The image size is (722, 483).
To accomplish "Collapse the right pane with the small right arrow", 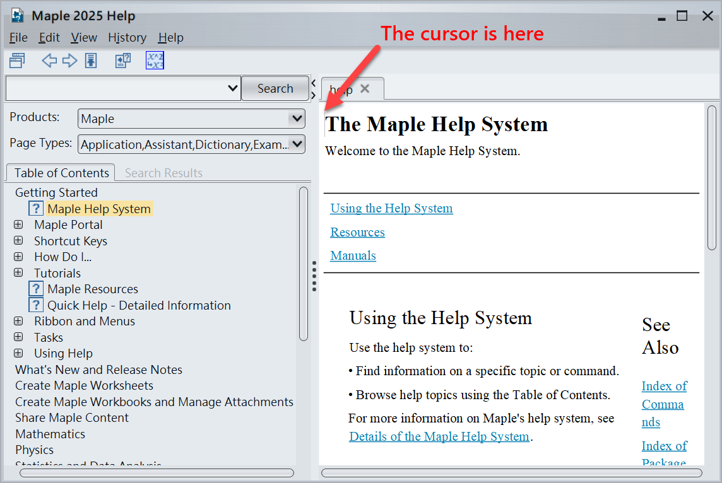I will tap(314, 95).
